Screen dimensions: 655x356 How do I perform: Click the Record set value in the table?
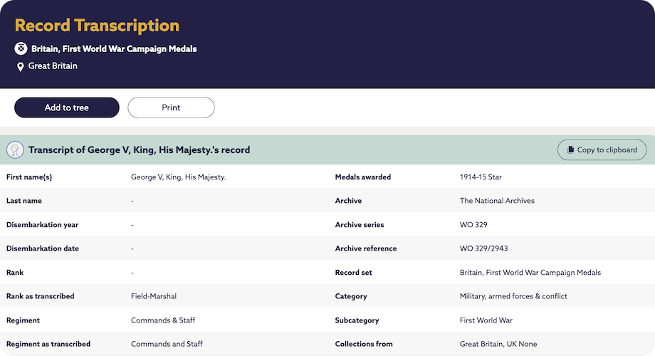pyautogui.click(x=530, y=273)
